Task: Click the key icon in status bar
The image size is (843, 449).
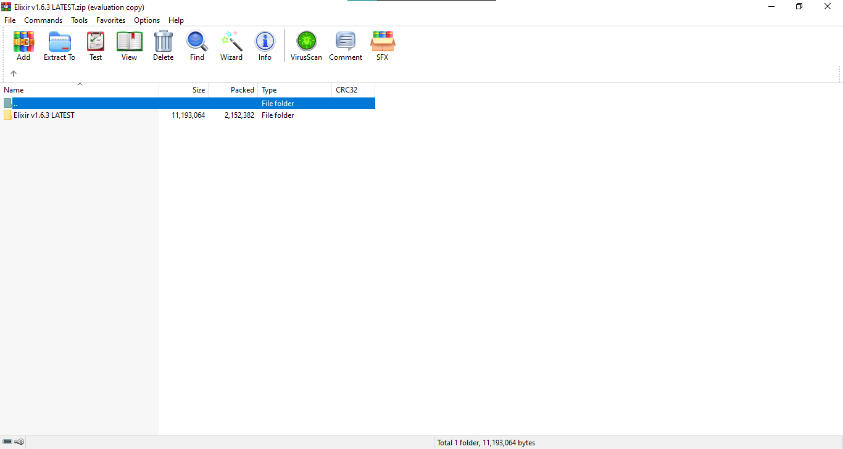Action: tap(19, 442)
